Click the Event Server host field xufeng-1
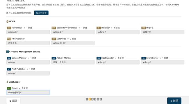This screenshot has width=189, height=104. pos(163,62)
